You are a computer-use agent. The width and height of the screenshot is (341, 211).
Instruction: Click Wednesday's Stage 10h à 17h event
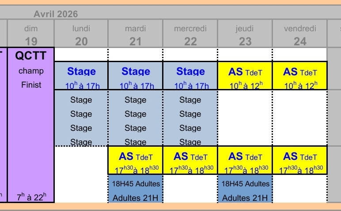pos(190,76)
